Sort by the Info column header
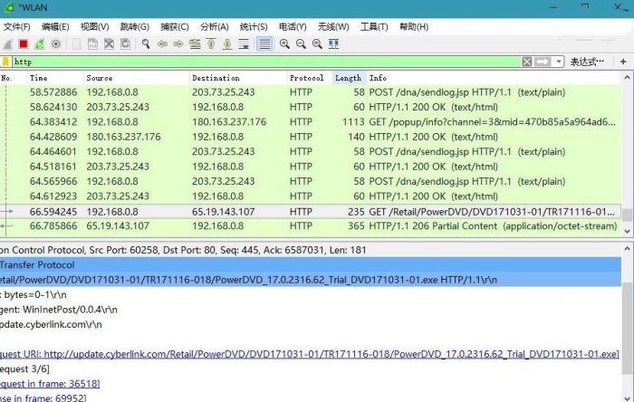Screen dimensions: 634x402 coord(495,78)
